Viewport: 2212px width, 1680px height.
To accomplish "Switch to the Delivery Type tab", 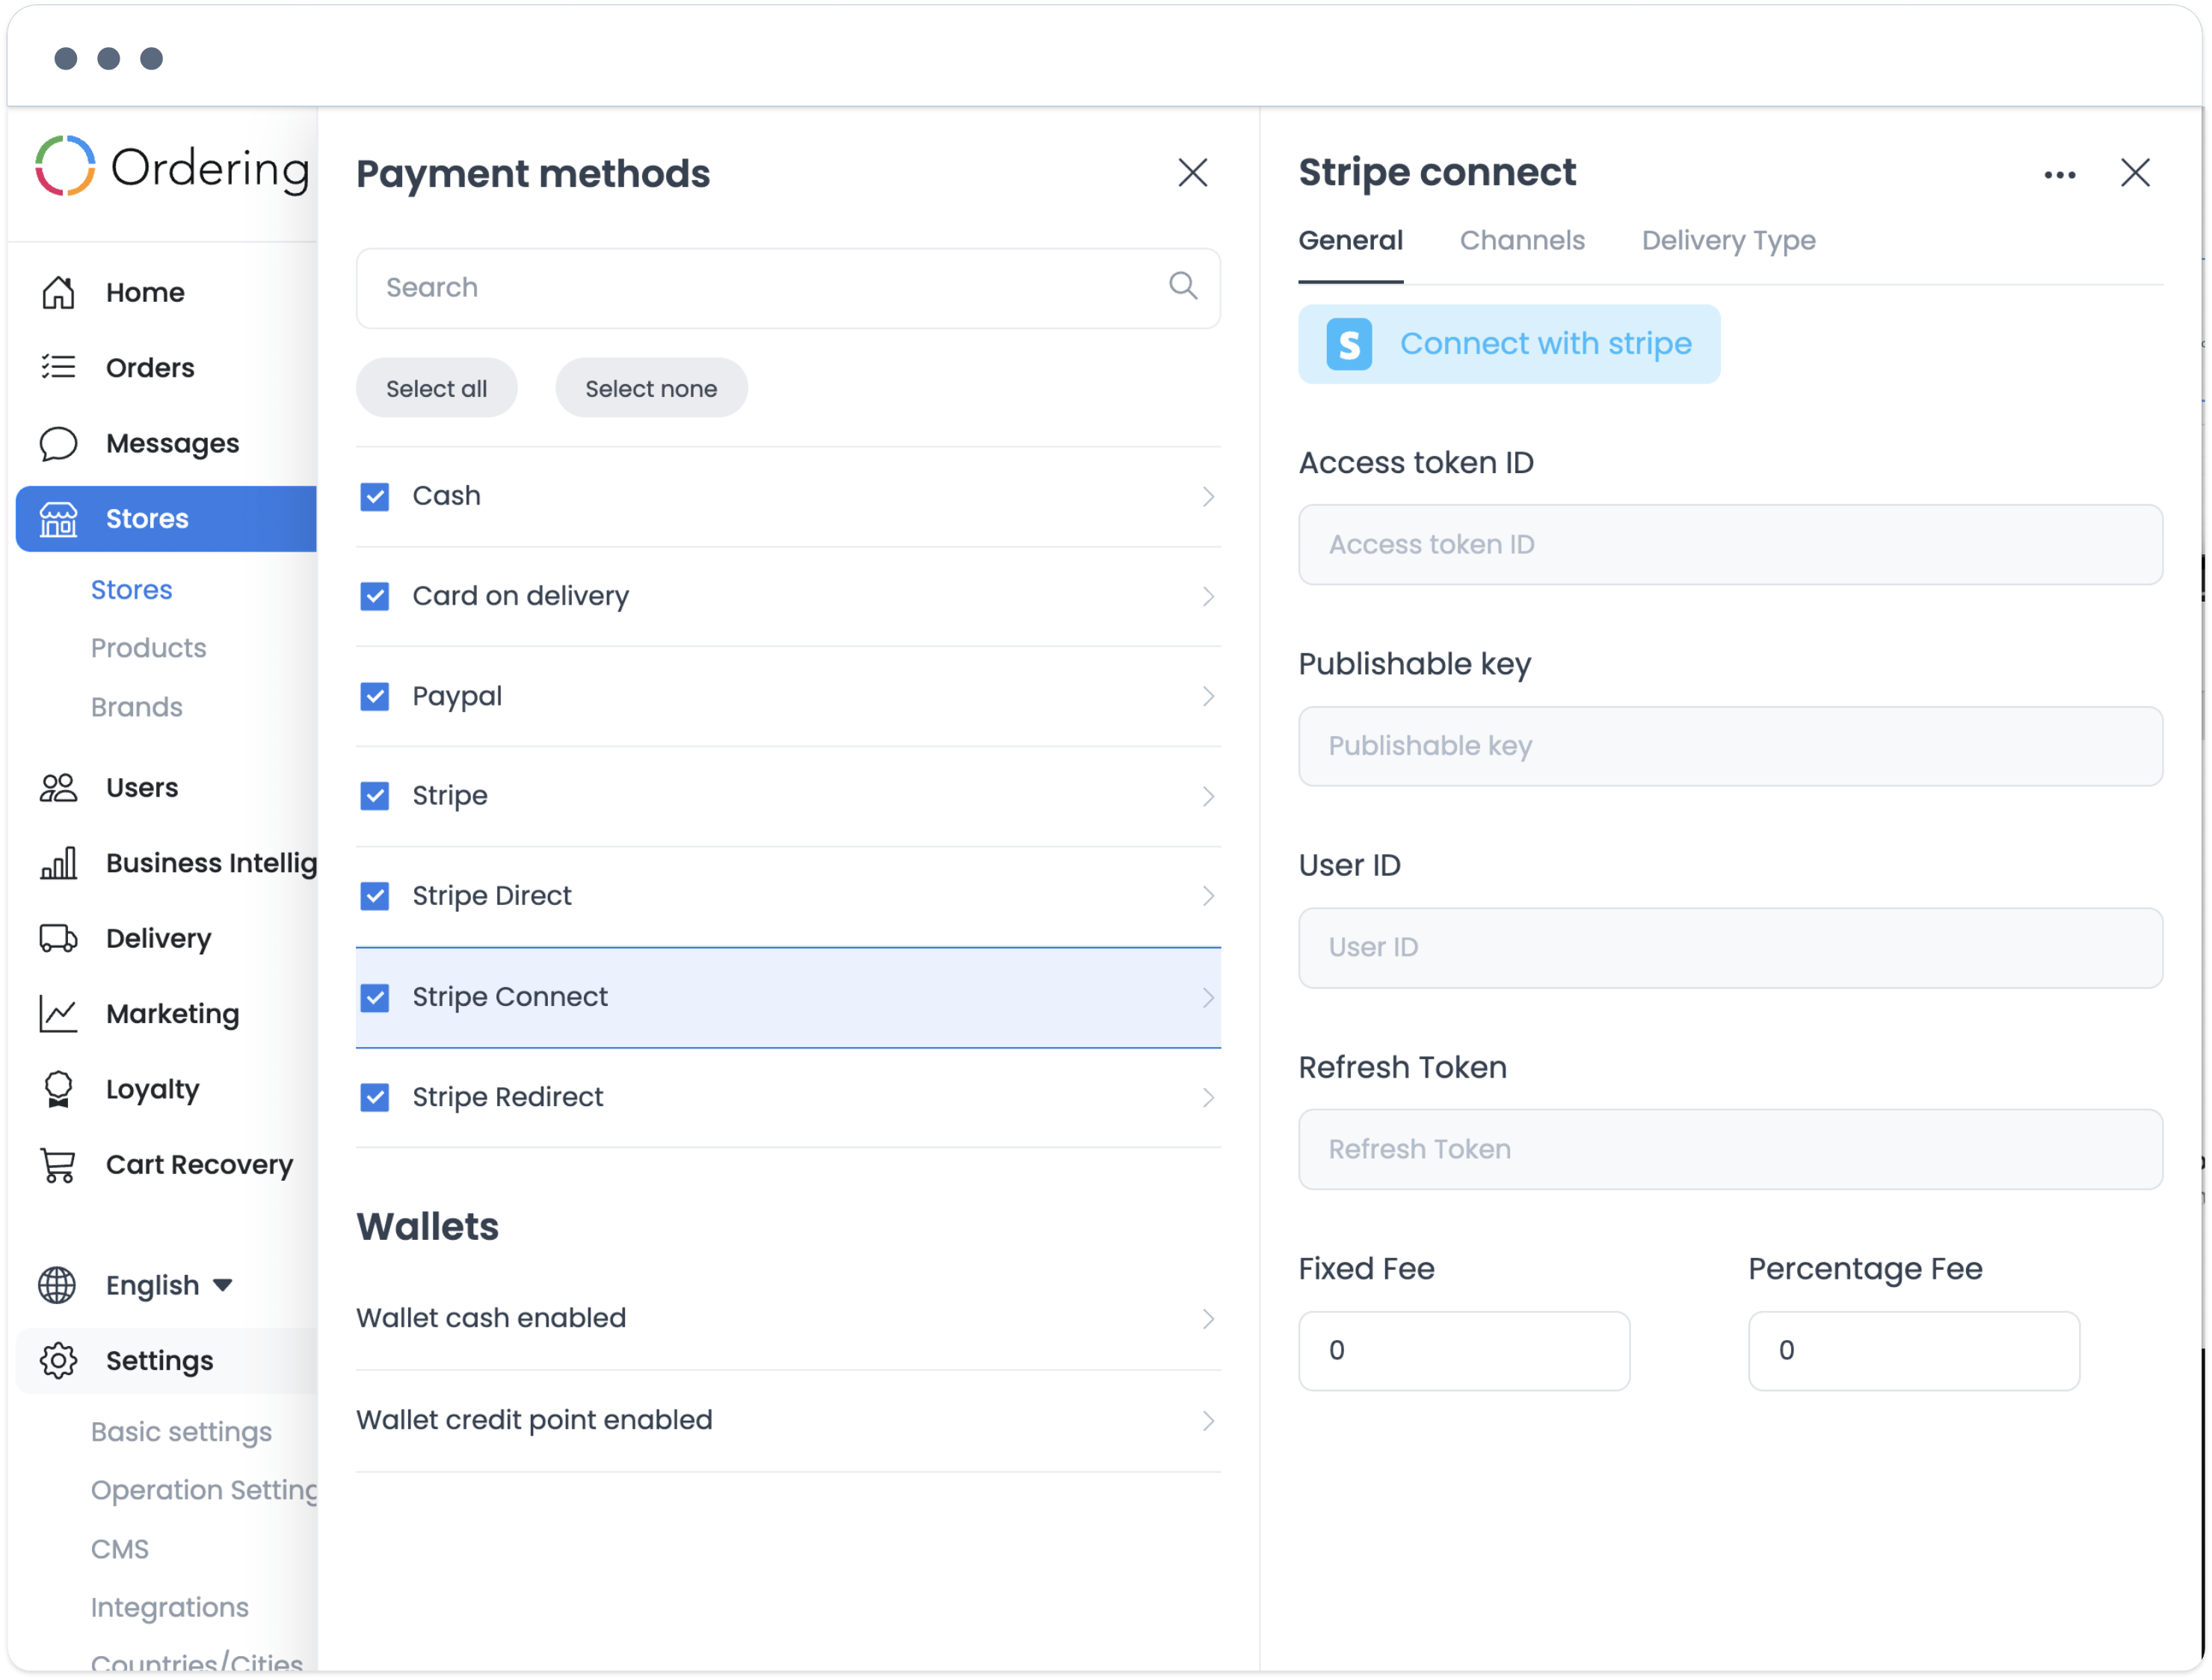I will 1728,240.
